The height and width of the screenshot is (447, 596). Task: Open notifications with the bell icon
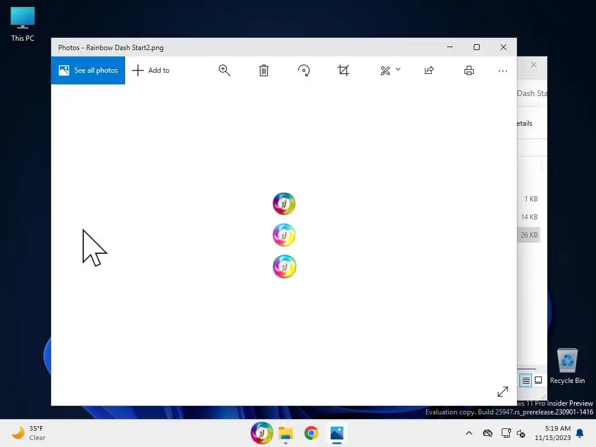580,433
